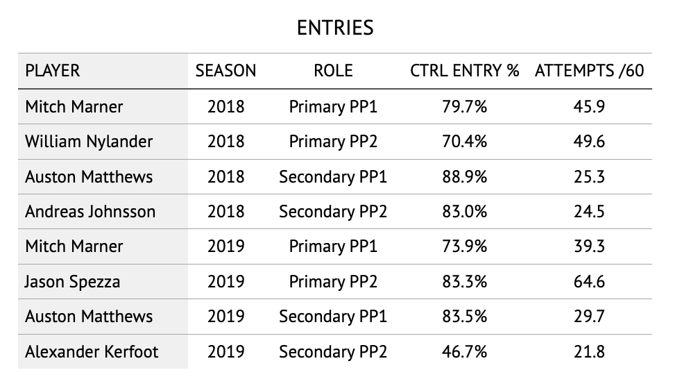Select the 64.6 attempts per 60 cell
Viewport: 691px width, 386px height.
[x=590, y=281]
